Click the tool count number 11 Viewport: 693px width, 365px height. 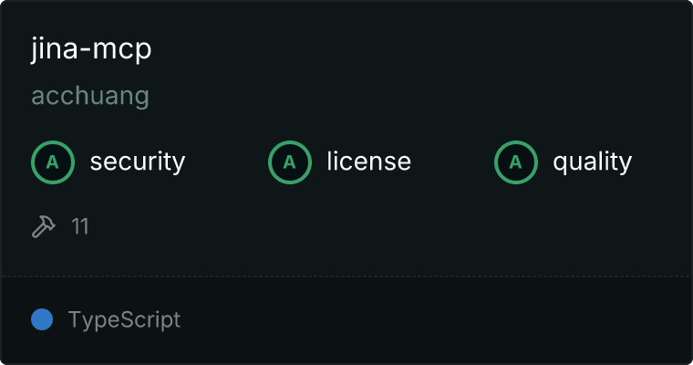[80, 226]
